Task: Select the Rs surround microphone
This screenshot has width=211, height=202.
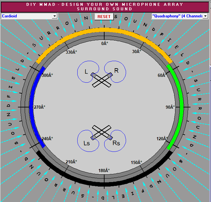Action: click(x=111, y=137)
